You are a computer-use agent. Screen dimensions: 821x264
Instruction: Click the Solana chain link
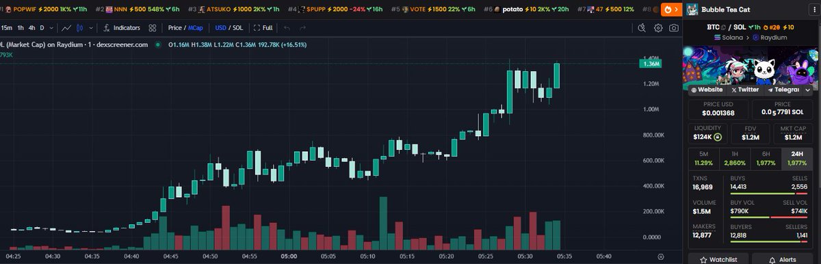[x=728, y=37]
